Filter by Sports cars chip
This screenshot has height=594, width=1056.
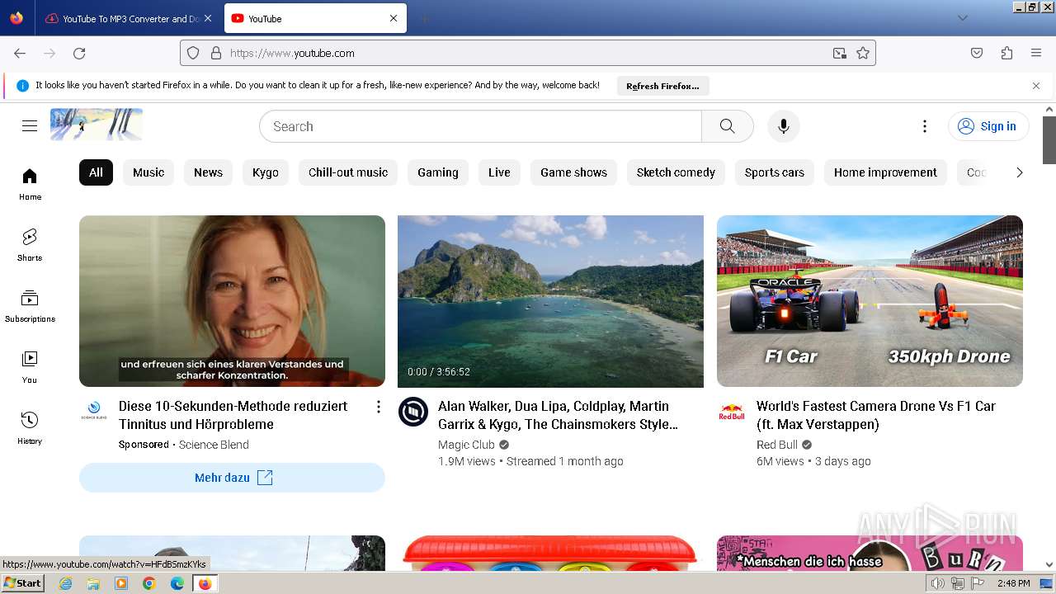coord(775,172)
